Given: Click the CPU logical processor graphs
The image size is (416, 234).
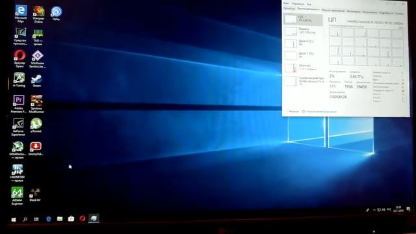Looking at the screenshot, I should tap(367, 46).
